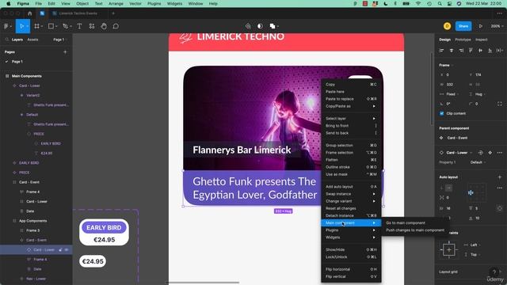Open a new tab with plus button
507x285 pixels.
click(113, 13)
